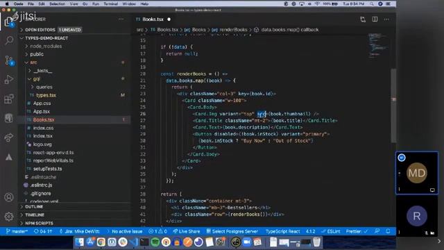
Task: Open Finder from the Dock
Action: 79,242
